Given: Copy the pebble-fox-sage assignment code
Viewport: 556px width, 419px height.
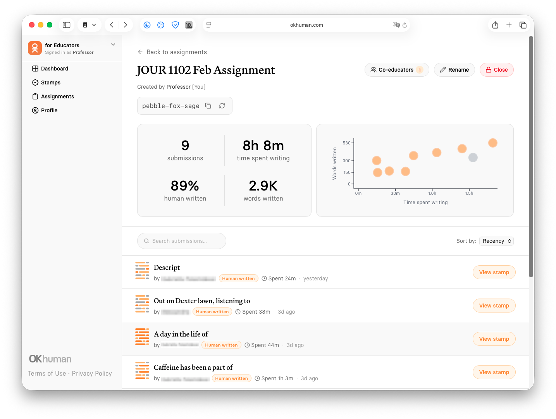Looking at the screenshot, I should point(208,106).
